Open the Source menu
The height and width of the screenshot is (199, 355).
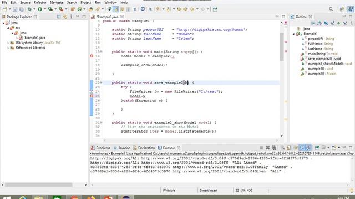tap(25, 2)
